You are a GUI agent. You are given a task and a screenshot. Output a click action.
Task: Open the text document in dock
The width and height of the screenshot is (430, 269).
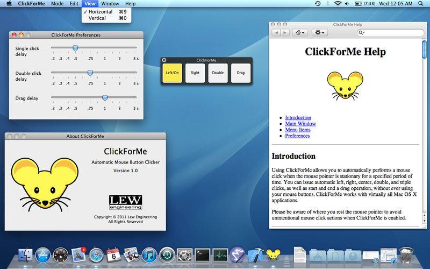pyautogui.click(x=300, y=254)
